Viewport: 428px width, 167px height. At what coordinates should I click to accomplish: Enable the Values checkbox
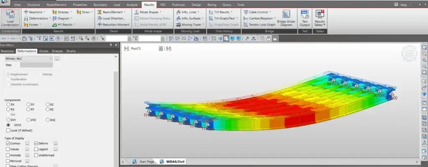pyautogui.click(x=8, y=149)
